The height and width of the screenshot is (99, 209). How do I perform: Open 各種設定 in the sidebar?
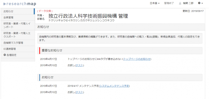(18, 55)
